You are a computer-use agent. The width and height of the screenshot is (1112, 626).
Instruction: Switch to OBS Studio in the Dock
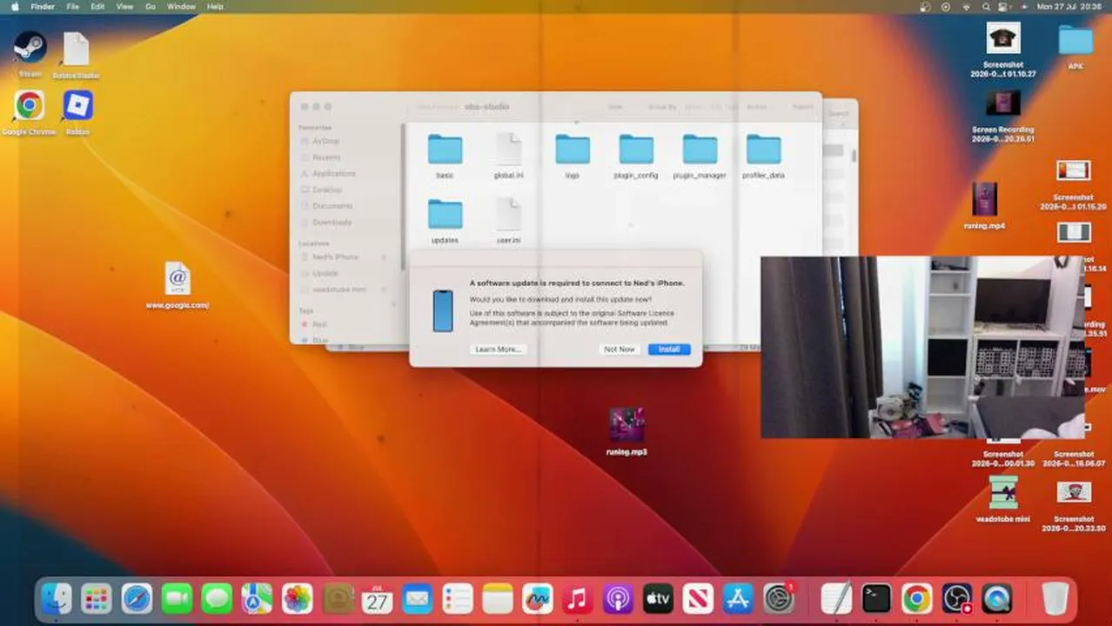pyautogui.click(x=956, y=598)
